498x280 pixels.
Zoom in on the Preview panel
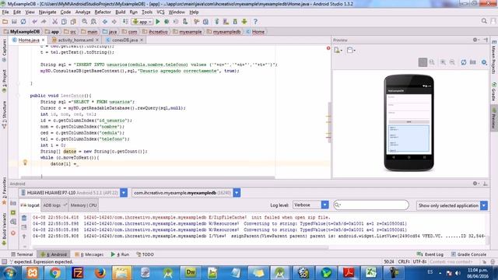point(443,62)
